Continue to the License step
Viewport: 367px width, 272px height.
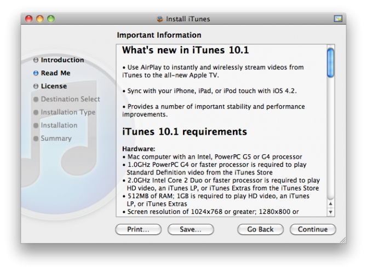click(313, 229)
